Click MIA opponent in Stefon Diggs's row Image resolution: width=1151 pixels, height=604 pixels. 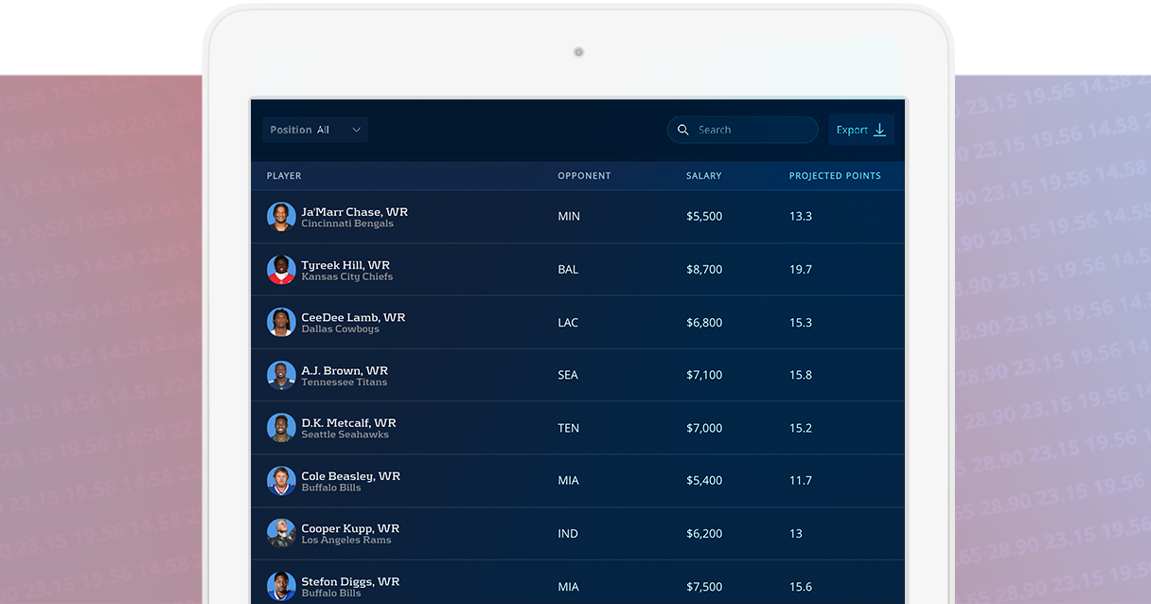click(568, 587)
